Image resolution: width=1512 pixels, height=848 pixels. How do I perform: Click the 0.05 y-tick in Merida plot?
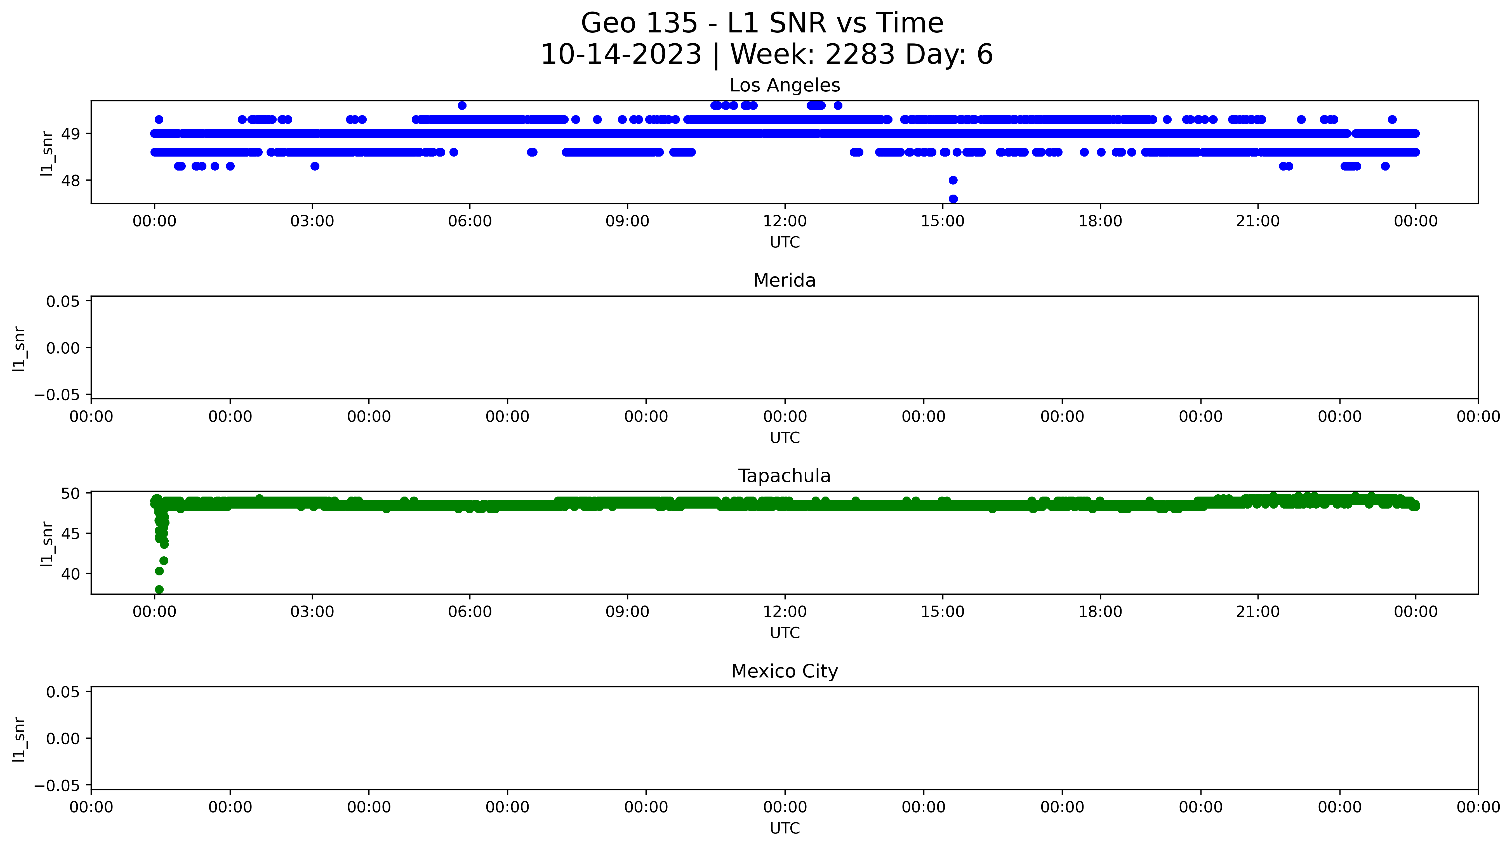[x=63, y=302]
